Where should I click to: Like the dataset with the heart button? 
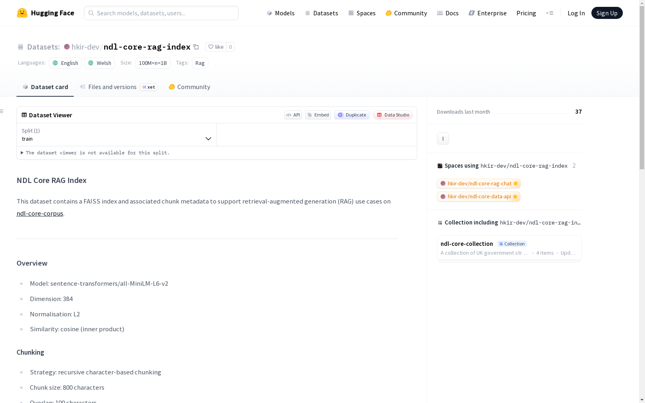tap(216, 47)
